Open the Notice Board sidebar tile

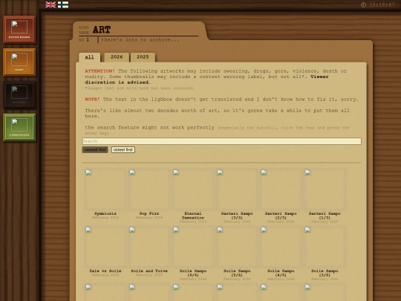click(x=19, y=30)
